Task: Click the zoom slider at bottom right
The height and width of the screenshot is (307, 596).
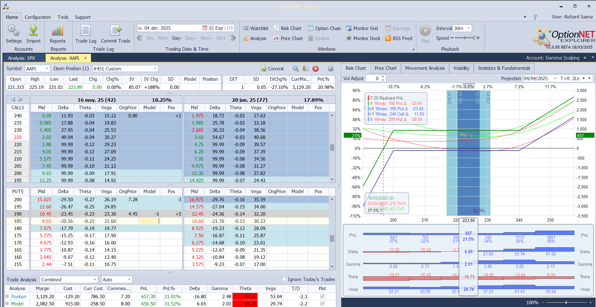Action: click(566, 302)
